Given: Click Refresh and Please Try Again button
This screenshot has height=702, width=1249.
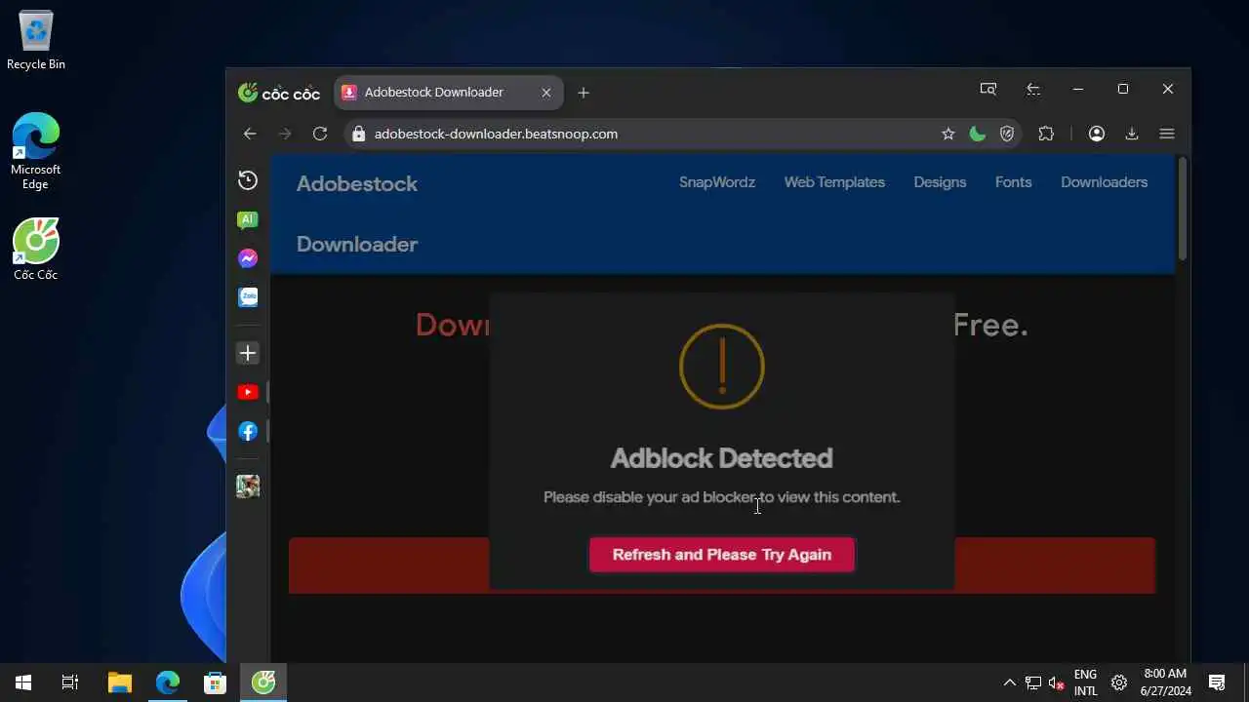Looking at the screenshot, I should point(722,555).
